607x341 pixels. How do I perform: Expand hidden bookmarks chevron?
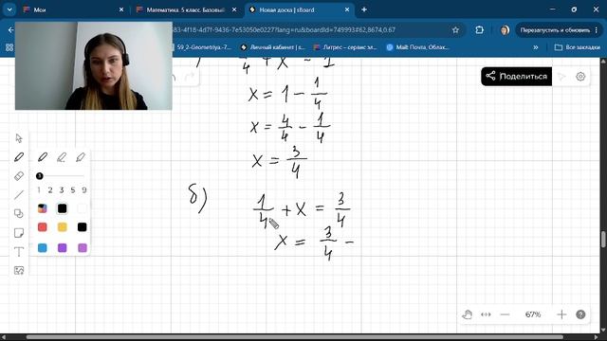[536, 47]
